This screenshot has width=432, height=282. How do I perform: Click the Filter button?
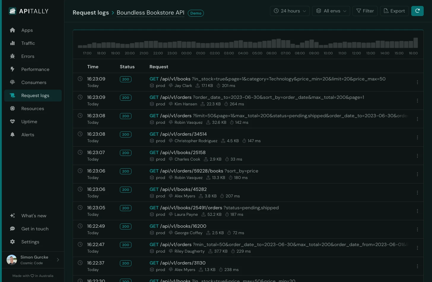pos(365,11)
